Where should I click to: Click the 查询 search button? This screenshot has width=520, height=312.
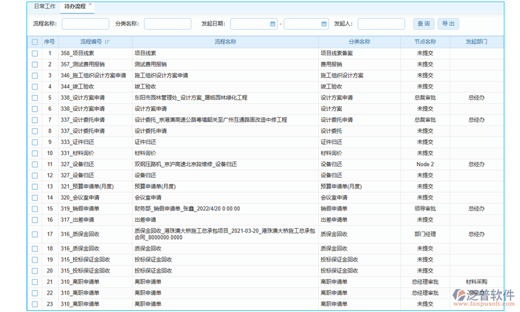424,24
